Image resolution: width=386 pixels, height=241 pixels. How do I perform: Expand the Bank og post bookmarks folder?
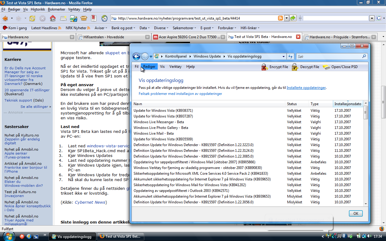(x=124, y=28)
